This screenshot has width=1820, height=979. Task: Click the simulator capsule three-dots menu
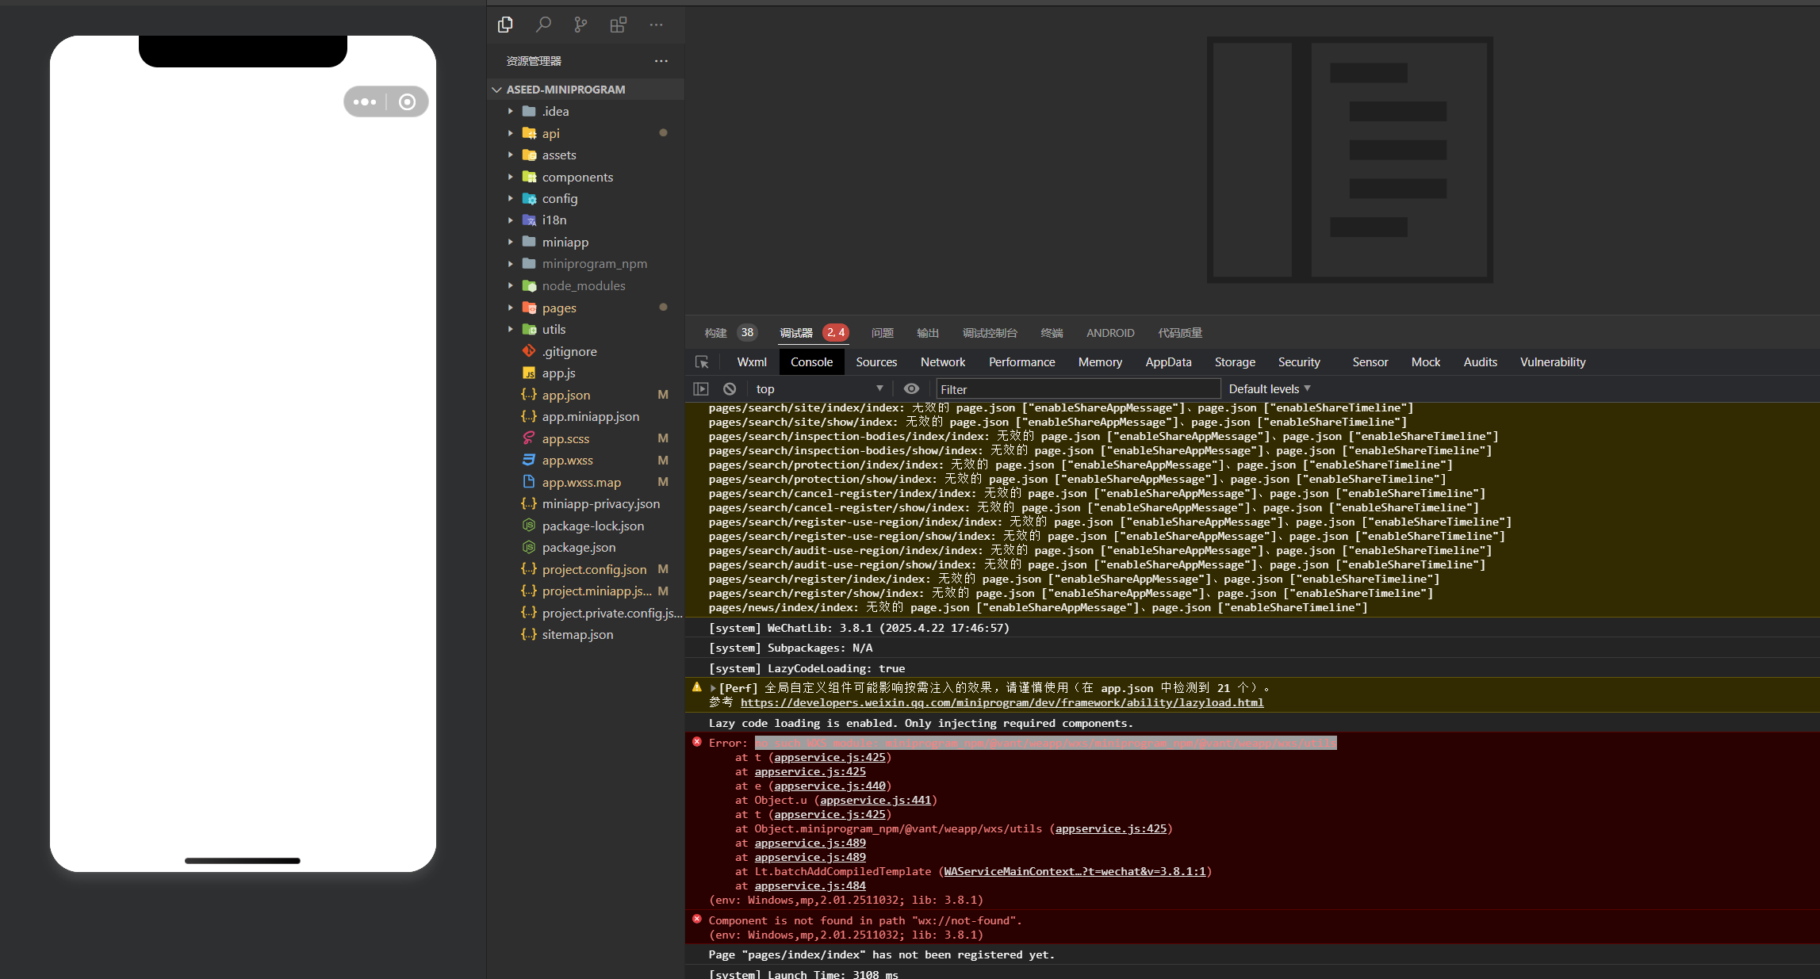tap(365, 102)
